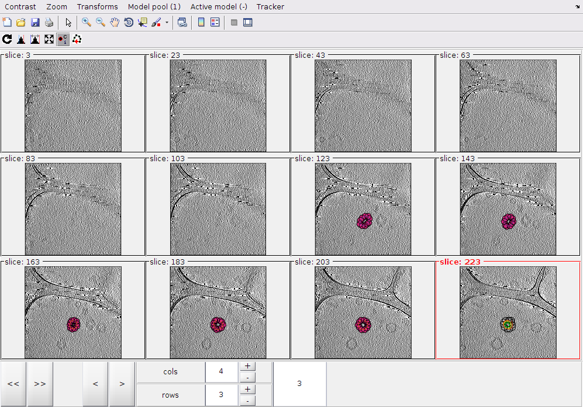Image resolution: width=583 pixels, height=407 pixels.
Task: Click the New Figure icon
Action: pyautogui.click(x=7, y=22)
